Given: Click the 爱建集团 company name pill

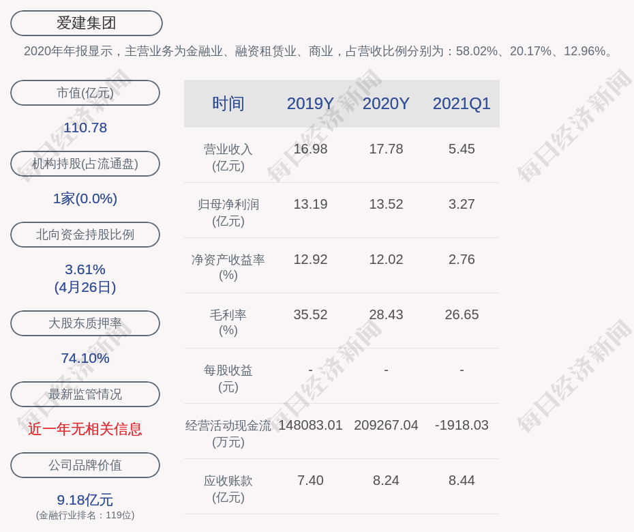Looking at the screenshot, I should point(87,23).
